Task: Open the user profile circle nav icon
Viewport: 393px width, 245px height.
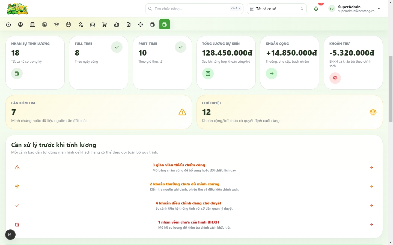Action: click(20, 24)
